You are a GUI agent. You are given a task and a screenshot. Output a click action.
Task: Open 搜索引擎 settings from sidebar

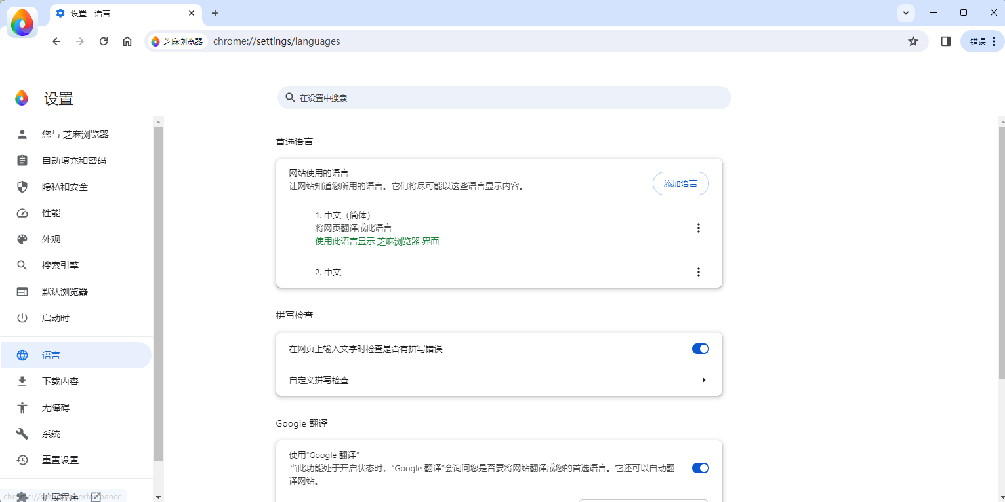(x=61, y=265)
